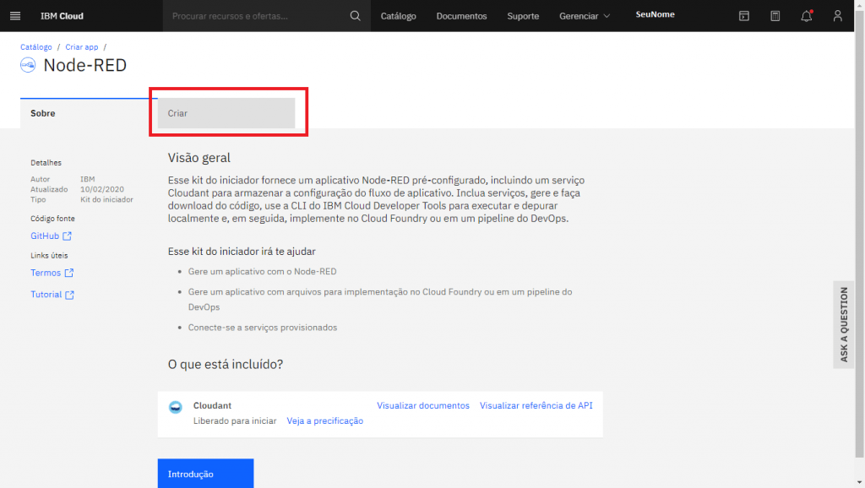The height and width of the screenshot is (488, 865).
Task: Click the search resources input field
Action: 256,16
